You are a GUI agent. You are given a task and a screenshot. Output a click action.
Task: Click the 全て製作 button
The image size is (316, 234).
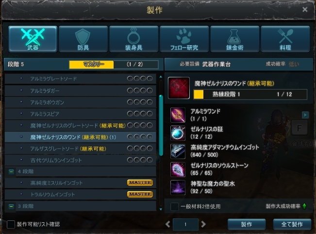[292, 224]
